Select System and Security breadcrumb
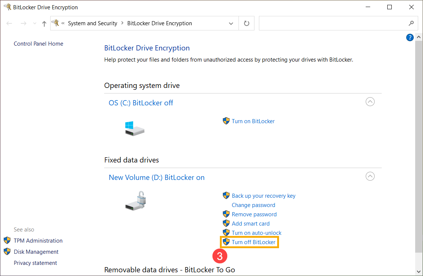The image size is (423, 276). (x=93, y=23)
